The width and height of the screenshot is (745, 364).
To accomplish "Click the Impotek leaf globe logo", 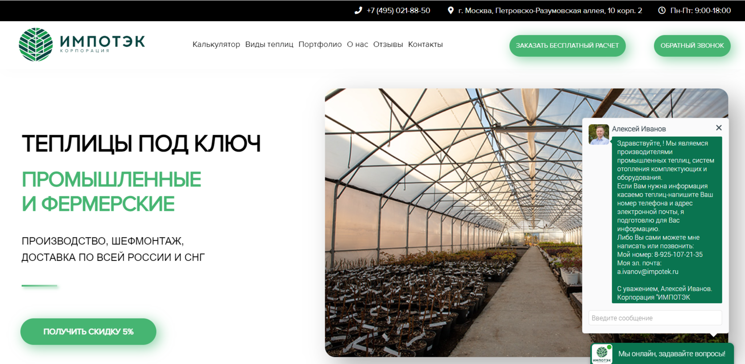I will click(x=36, y=44).
